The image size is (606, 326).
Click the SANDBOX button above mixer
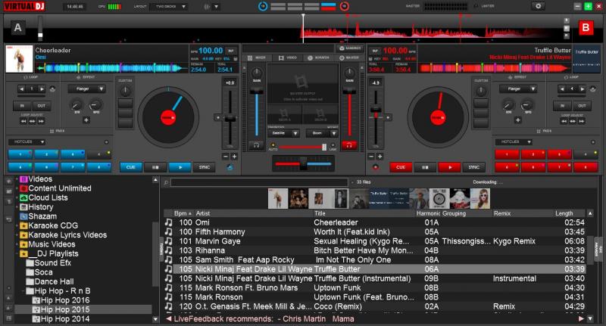[350, 48]
